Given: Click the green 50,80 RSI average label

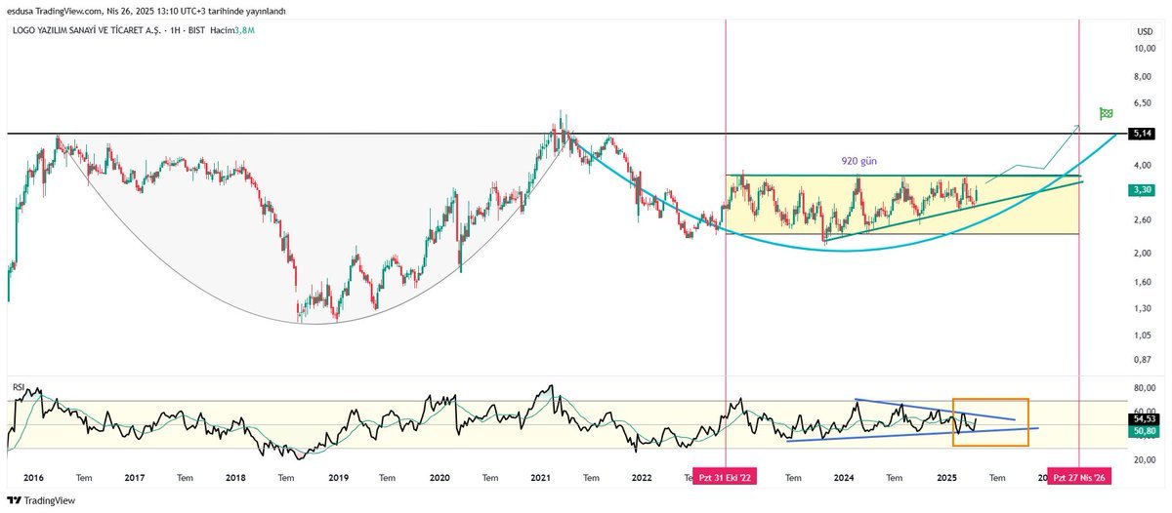Looking at the screenshot, I should [x=1143, y=430].
